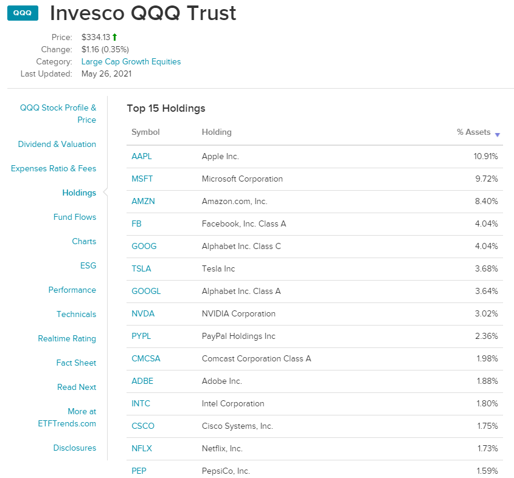
Task: Open the GOOGL symbol link
Action: pyautogui.click(x=146, y=291)
